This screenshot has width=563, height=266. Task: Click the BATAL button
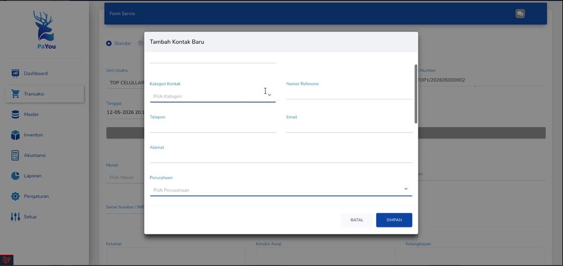click(x=357, y=220)
